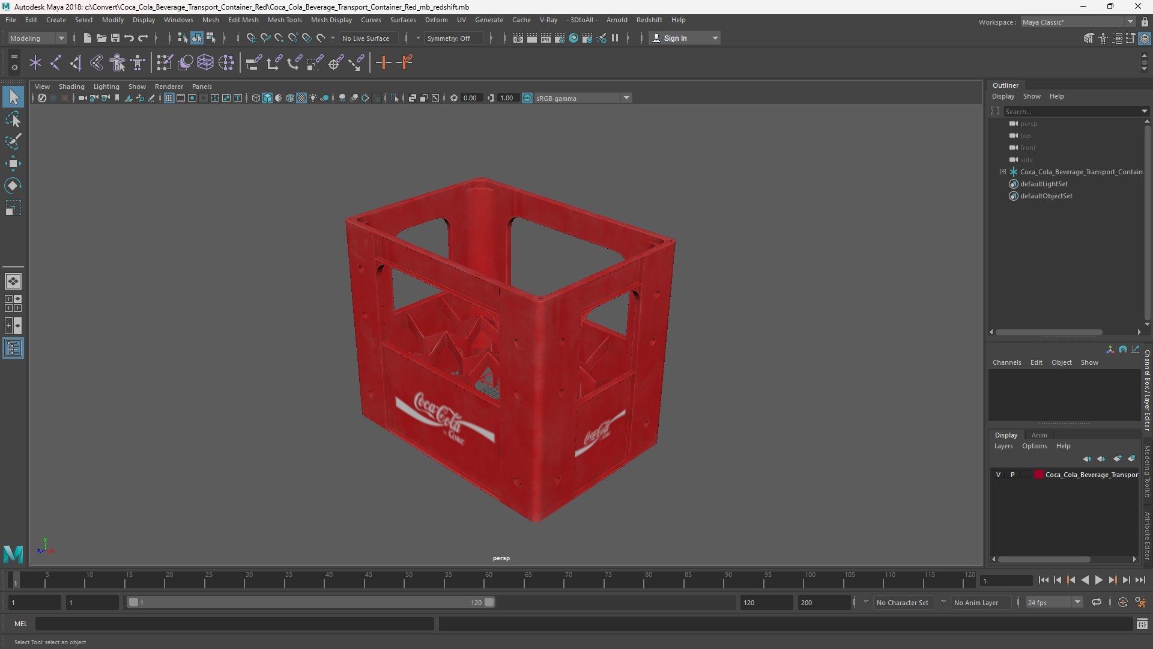Viewport: 1153px width, 649px height.
Task: Choose the Paint selection tool
Action: 13,141
